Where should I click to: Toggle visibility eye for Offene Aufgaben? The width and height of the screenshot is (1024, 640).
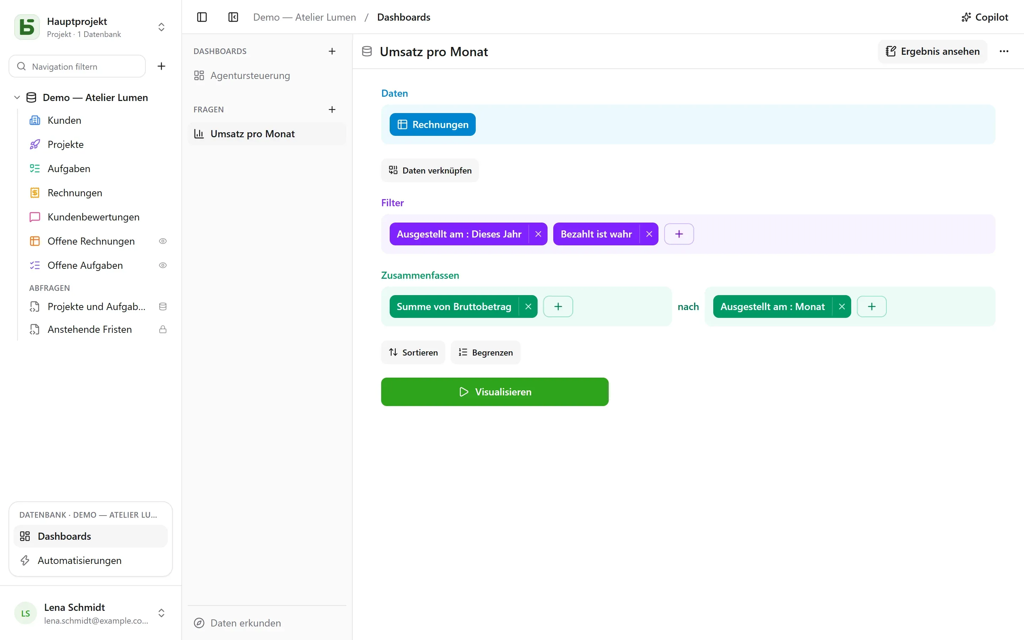[163, 265]
